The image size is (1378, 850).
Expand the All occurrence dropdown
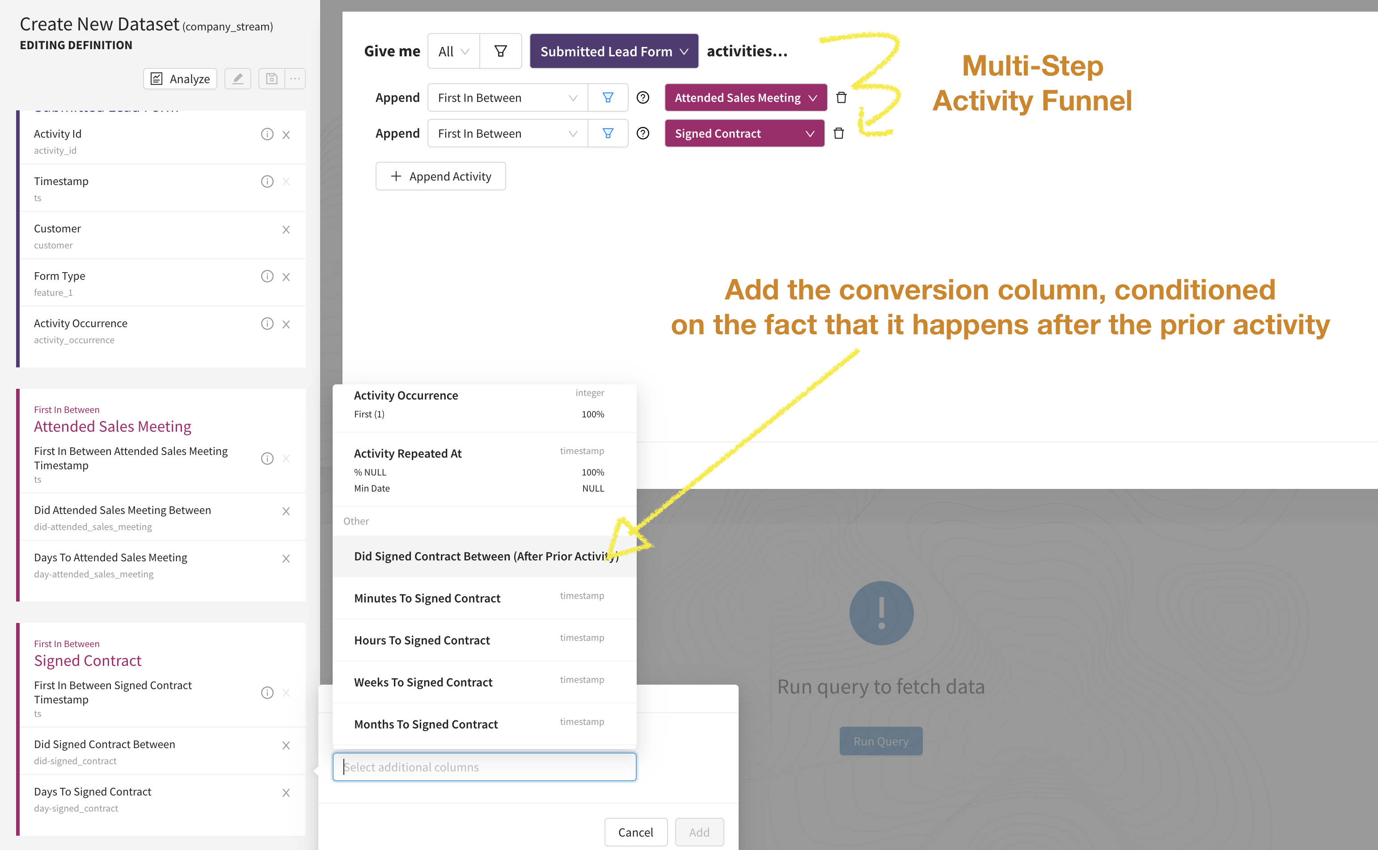coord(453,51)
